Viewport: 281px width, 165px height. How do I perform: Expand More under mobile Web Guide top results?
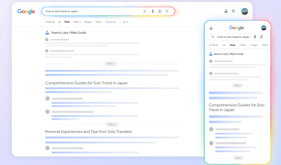tap(238, 86)
